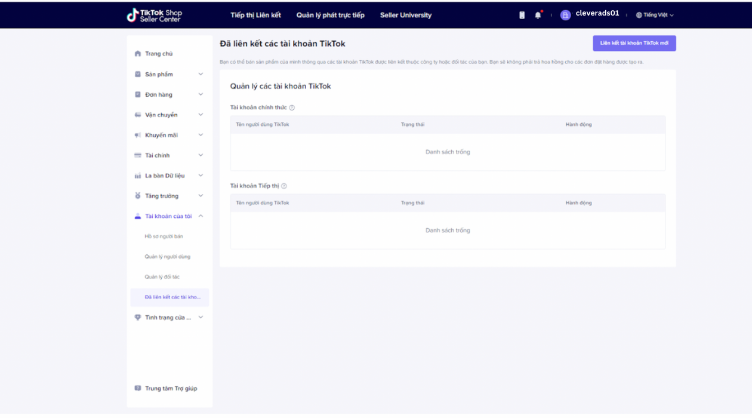
Task: Click the Vận chuyển sidebar label
Action: click(161, 115)
